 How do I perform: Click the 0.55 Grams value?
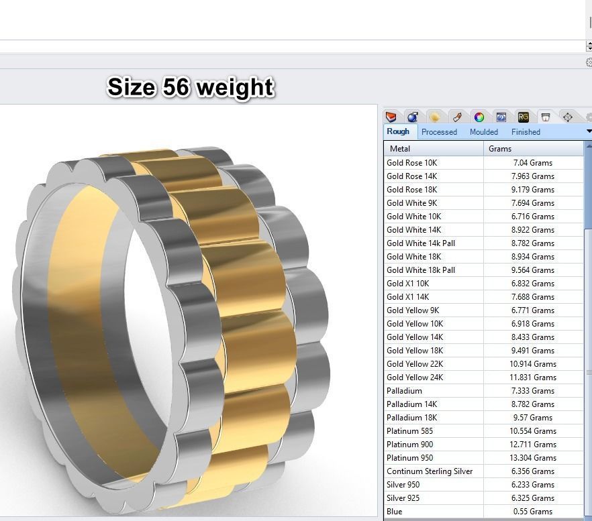pyautogui.click(x=533, y=512)
